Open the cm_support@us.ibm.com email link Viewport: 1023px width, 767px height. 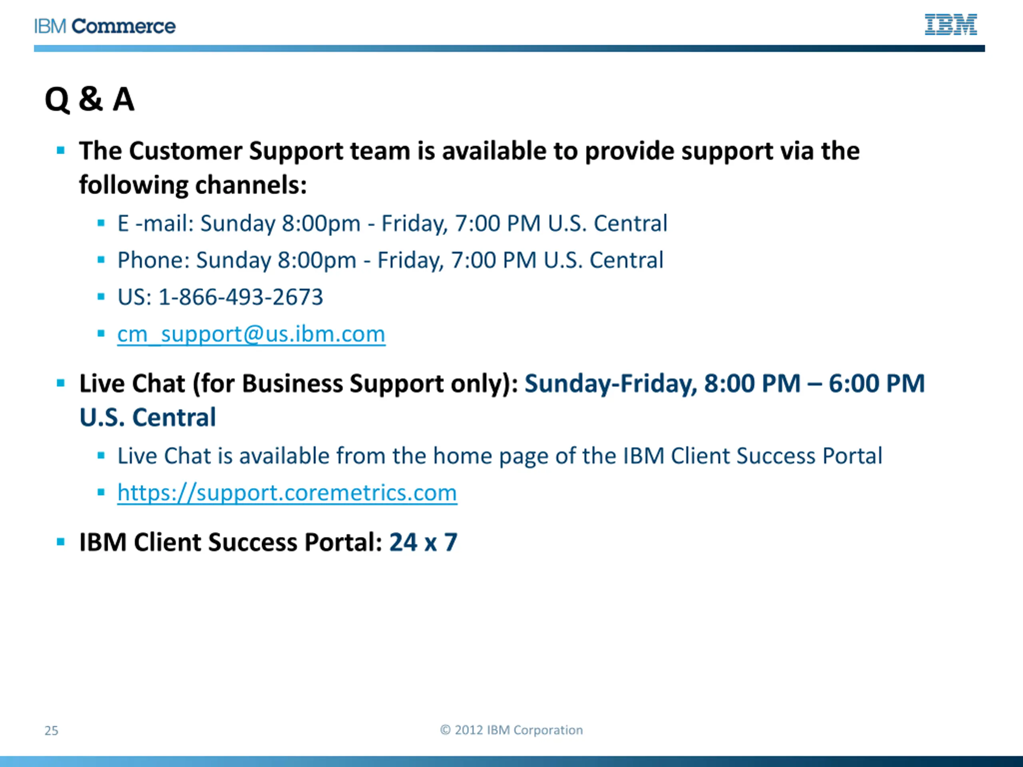(251, 334)
